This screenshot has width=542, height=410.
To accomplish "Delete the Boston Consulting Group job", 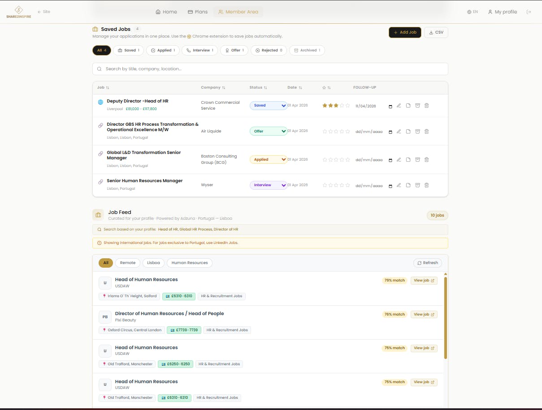I will point(426,159).
